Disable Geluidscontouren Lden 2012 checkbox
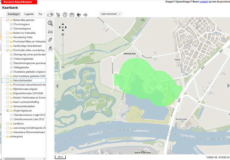 coord(11,119)
